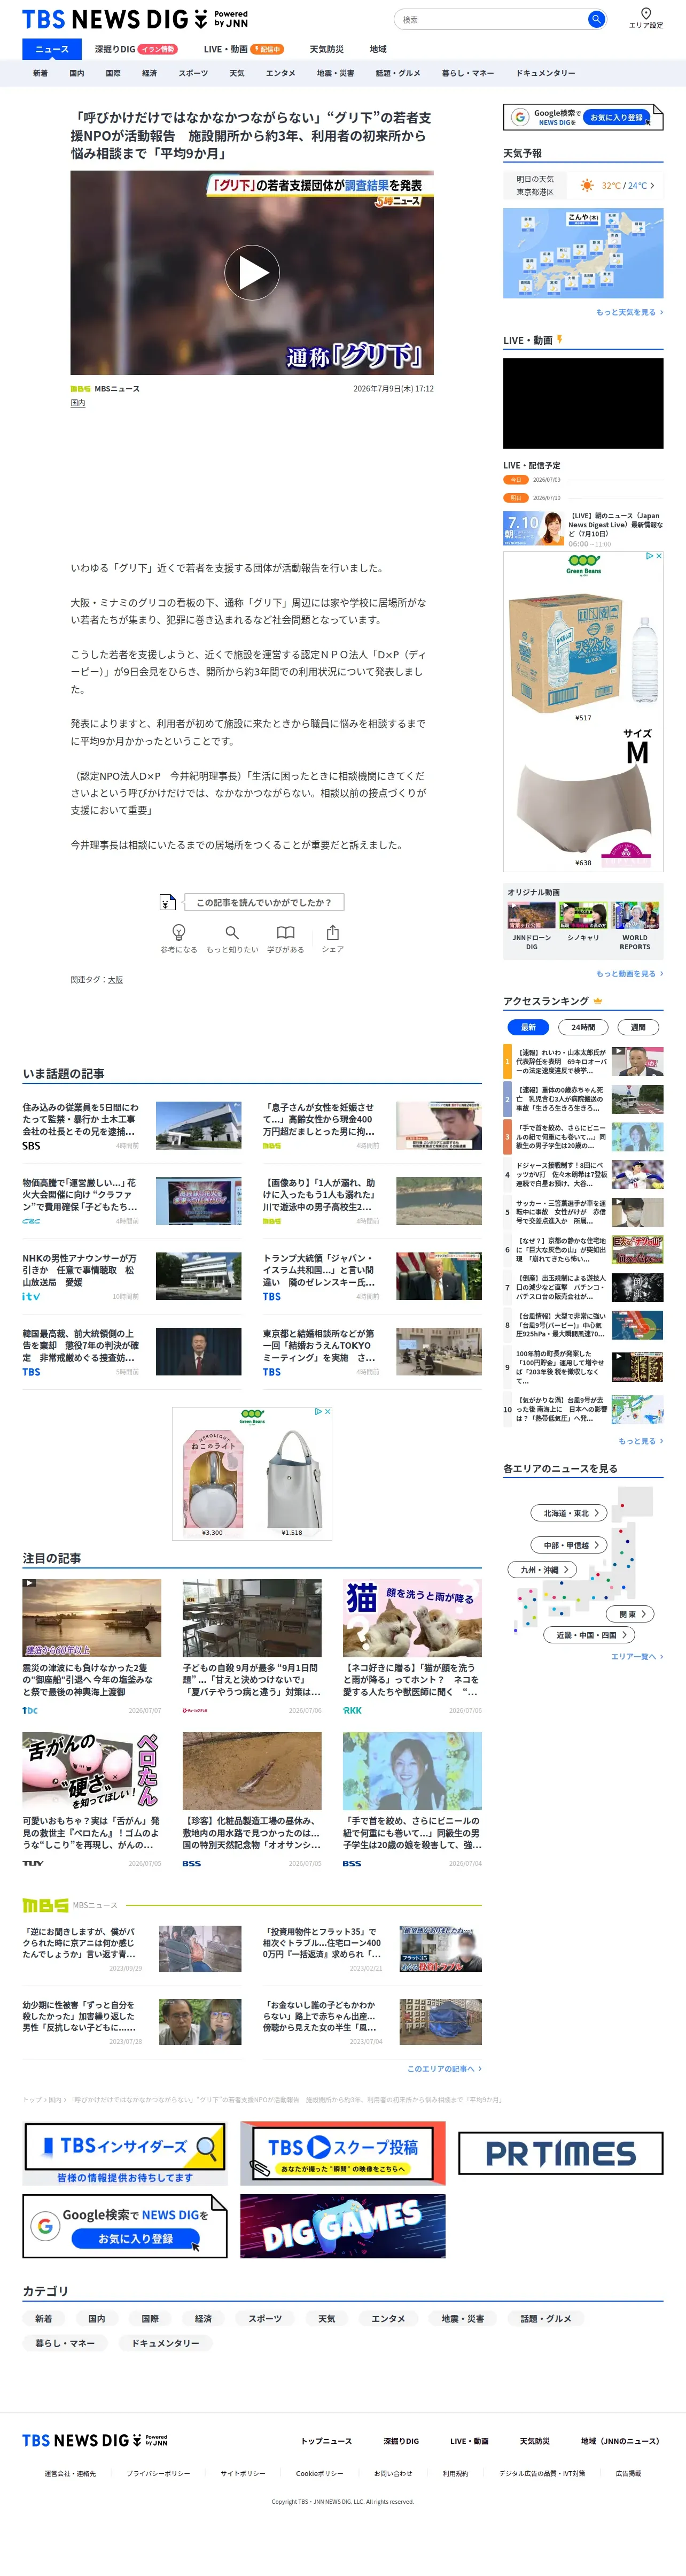This screenshot has width=686, height=2576.
Task: Click the シェア share icon
Action: [332, 932]
